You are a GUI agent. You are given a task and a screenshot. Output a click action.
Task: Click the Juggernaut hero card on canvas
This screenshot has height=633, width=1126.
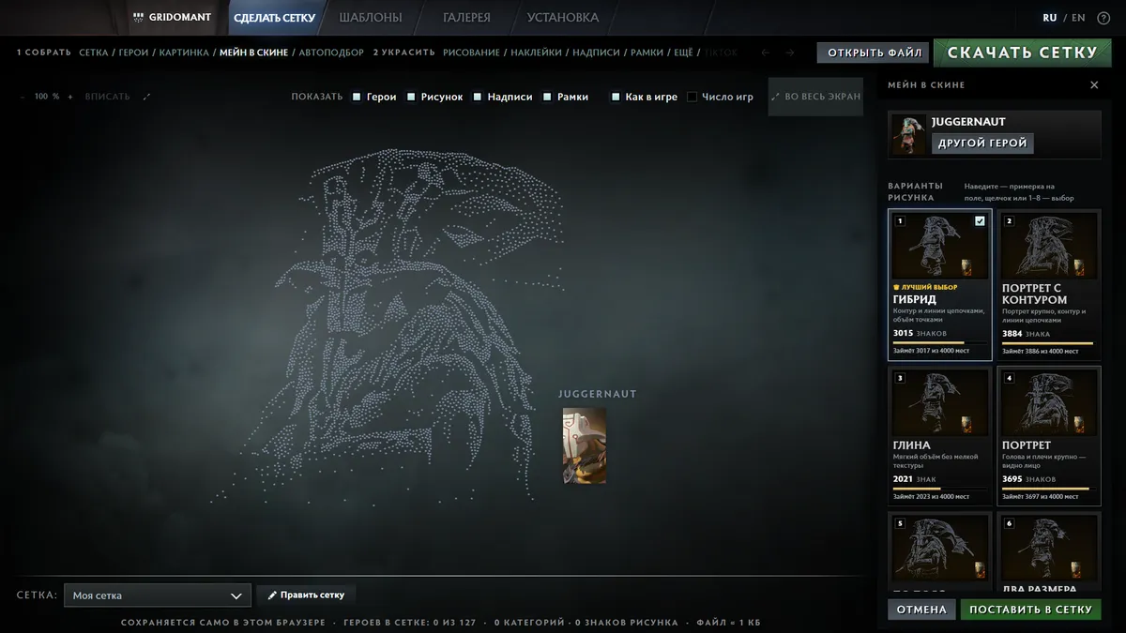584,445
